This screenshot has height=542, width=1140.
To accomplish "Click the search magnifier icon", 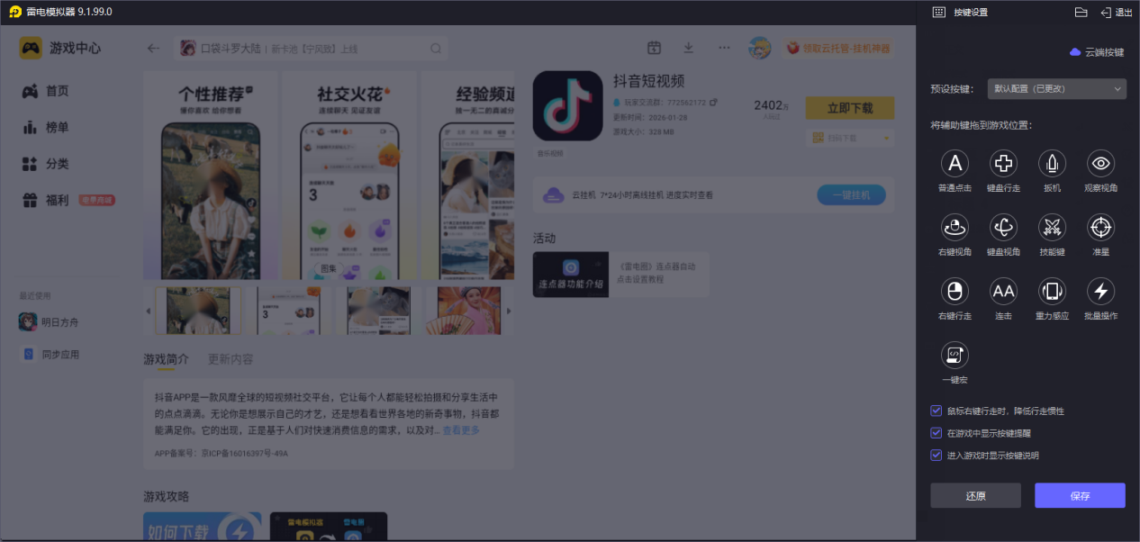I will (x=436, y=49).
